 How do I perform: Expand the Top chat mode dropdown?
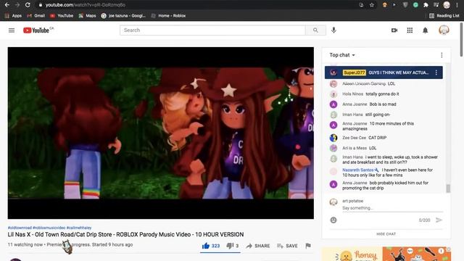click(342, 55)
